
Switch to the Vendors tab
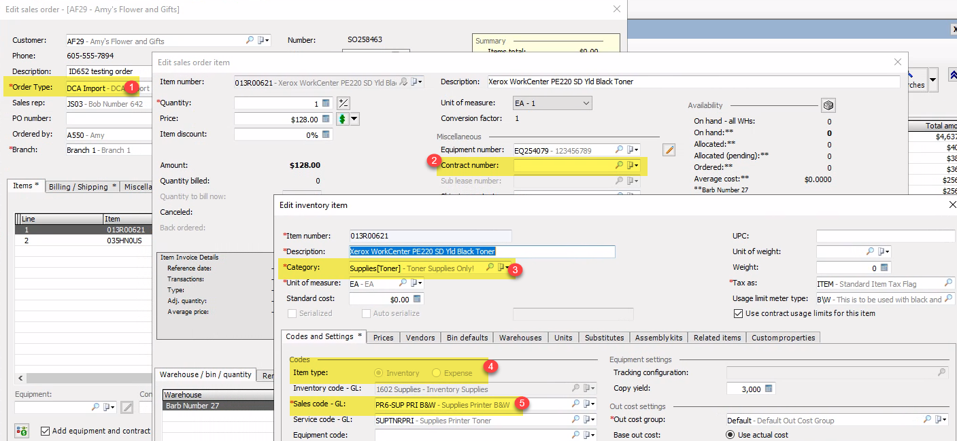click(420, 337)
